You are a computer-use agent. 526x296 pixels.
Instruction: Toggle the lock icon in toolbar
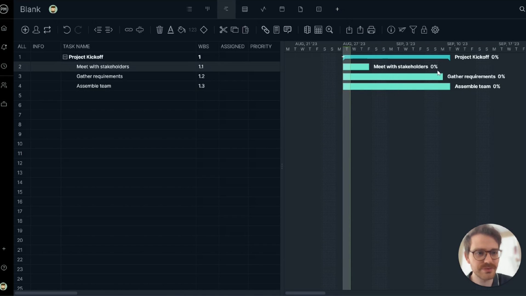coord(424,30)
